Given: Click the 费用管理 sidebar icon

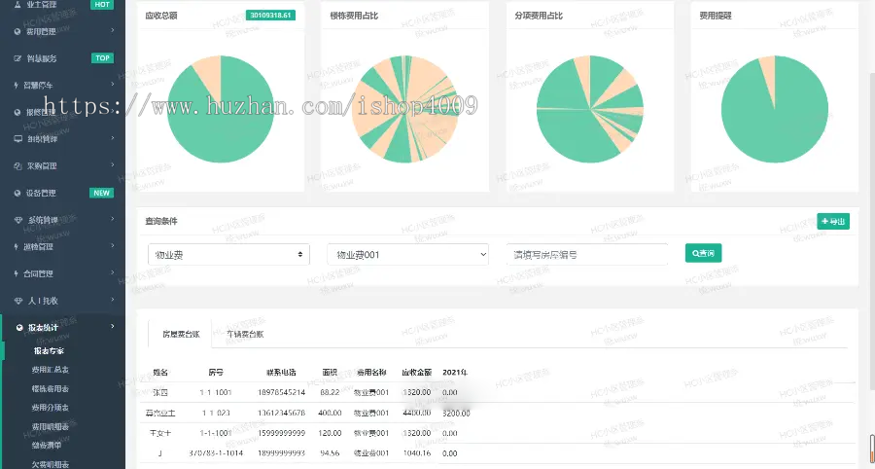Looking at the screenshot, I should tap(17, 31).
